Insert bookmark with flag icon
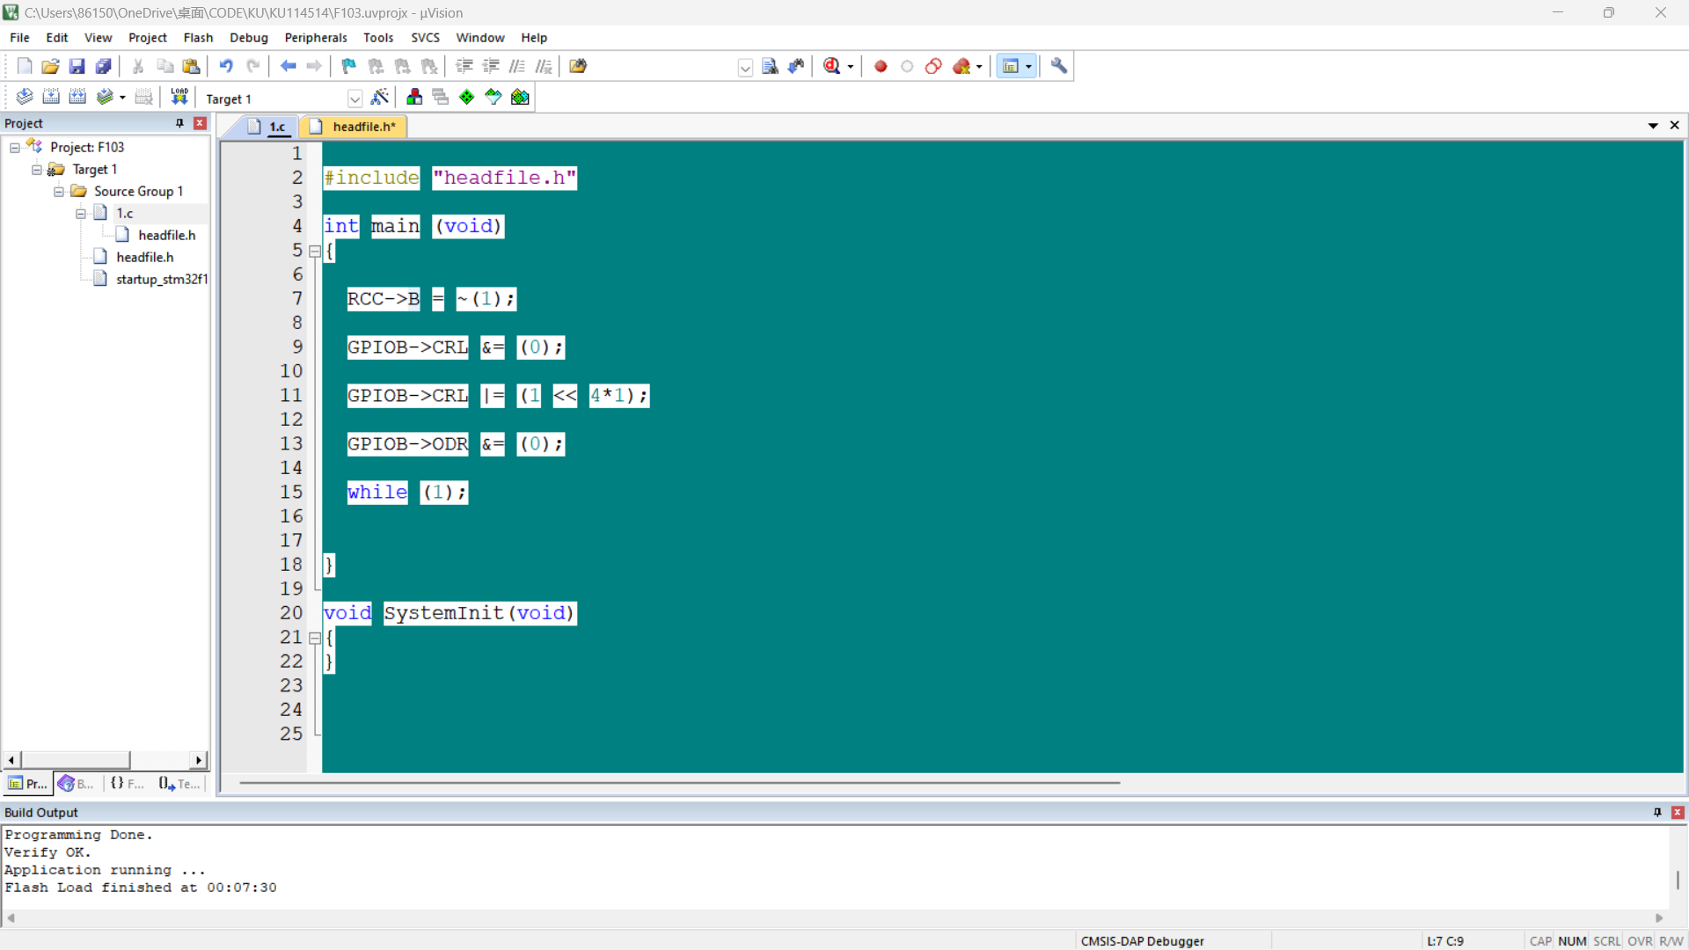Viewport: 1689px width, 950px height. tap(348, 66)
